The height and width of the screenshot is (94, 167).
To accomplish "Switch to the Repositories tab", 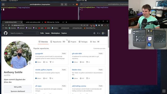I will pyautogui.click(x=58, y=42).
